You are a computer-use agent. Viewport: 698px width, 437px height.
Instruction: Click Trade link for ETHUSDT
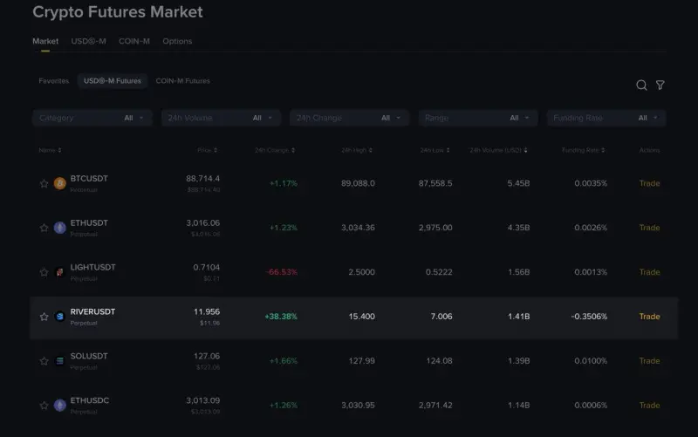coord(649,228)
